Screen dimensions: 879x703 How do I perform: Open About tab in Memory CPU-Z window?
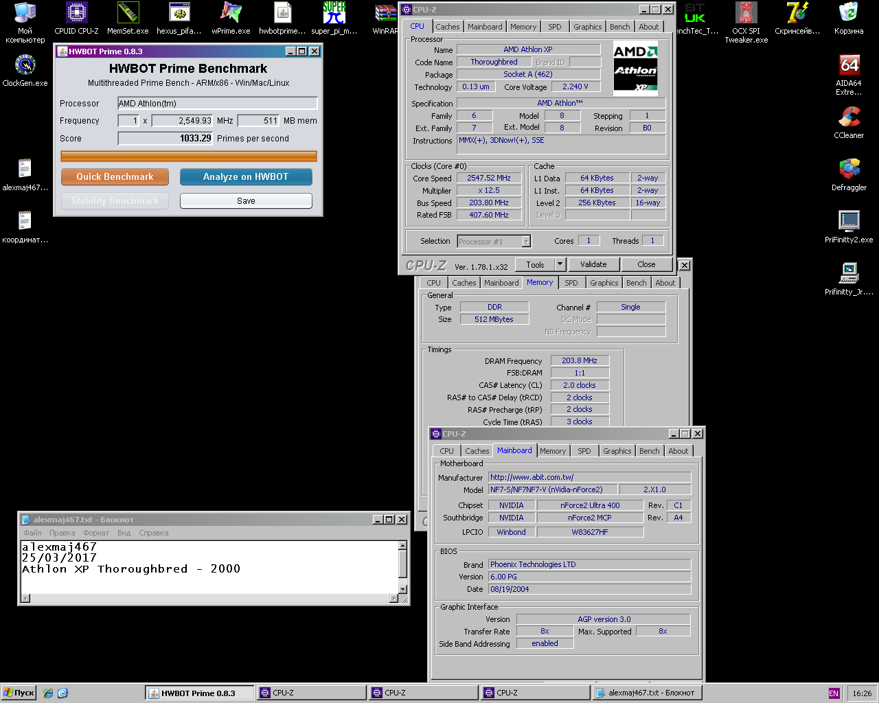(665, 283)
